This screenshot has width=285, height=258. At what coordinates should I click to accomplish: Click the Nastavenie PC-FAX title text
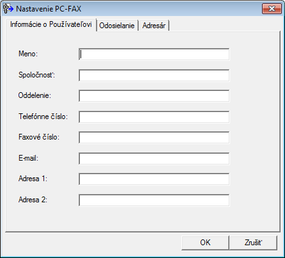coord(49,9)
